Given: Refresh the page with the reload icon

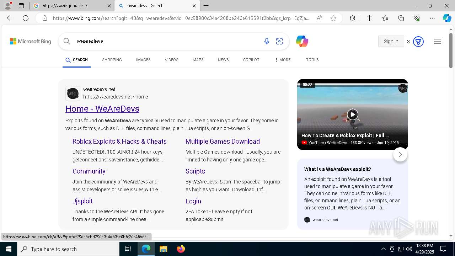Looking at the screenshot, I should click(26, 18).
